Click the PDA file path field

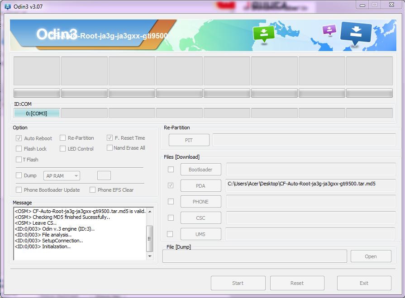tap(311, 185)
